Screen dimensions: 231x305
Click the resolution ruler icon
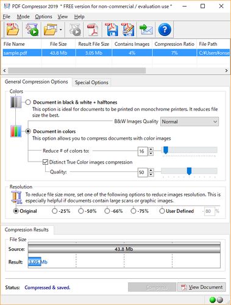pos(16,198)
